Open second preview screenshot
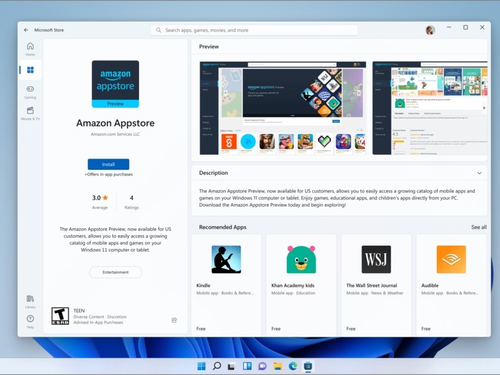 (430, 108)
